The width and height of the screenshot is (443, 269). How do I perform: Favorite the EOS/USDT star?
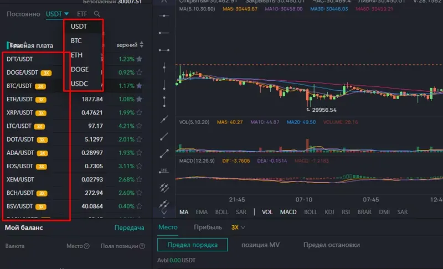140,166
